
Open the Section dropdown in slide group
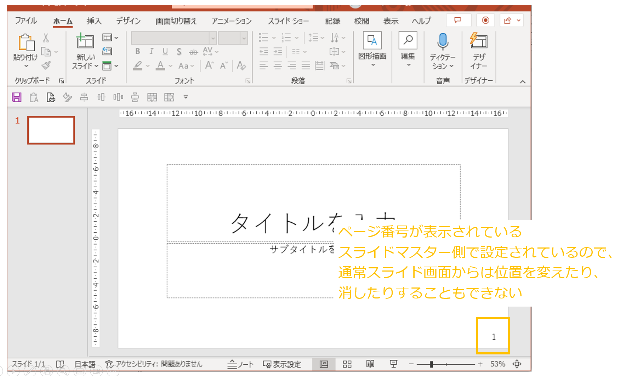[110, 66]
